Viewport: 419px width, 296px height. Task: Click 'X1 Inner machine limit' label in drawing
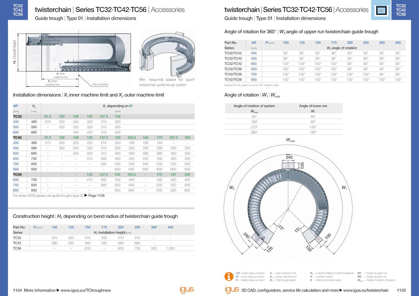point(60,75)
